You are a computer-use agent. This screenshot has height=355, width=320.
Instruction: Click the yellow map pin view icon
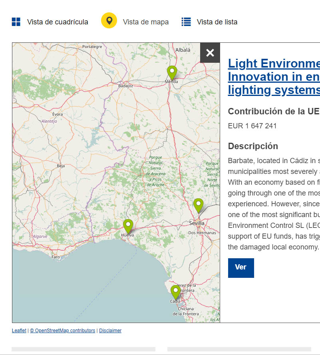click(109, 21)
